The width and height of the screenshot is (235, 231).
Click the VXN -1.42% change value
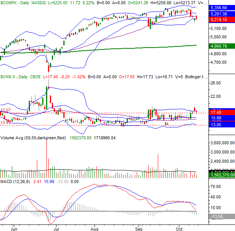79,77
